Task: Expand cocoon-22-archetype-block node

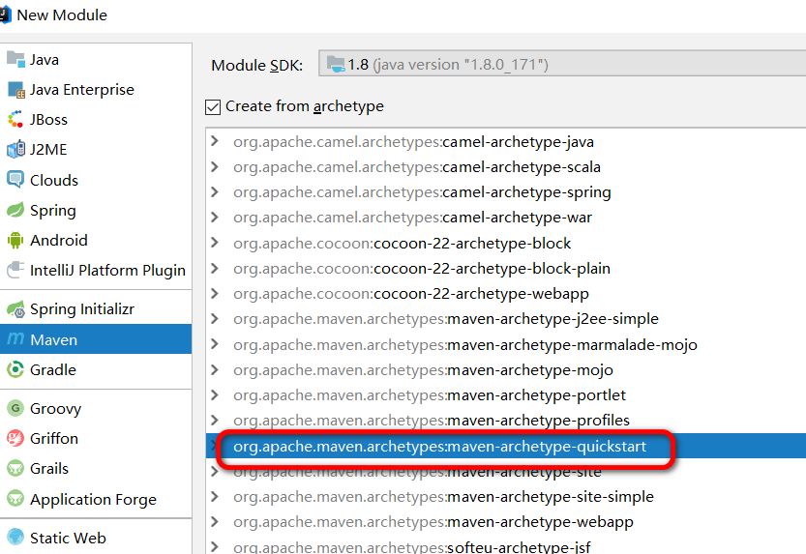Action: (x=215, y=243)
